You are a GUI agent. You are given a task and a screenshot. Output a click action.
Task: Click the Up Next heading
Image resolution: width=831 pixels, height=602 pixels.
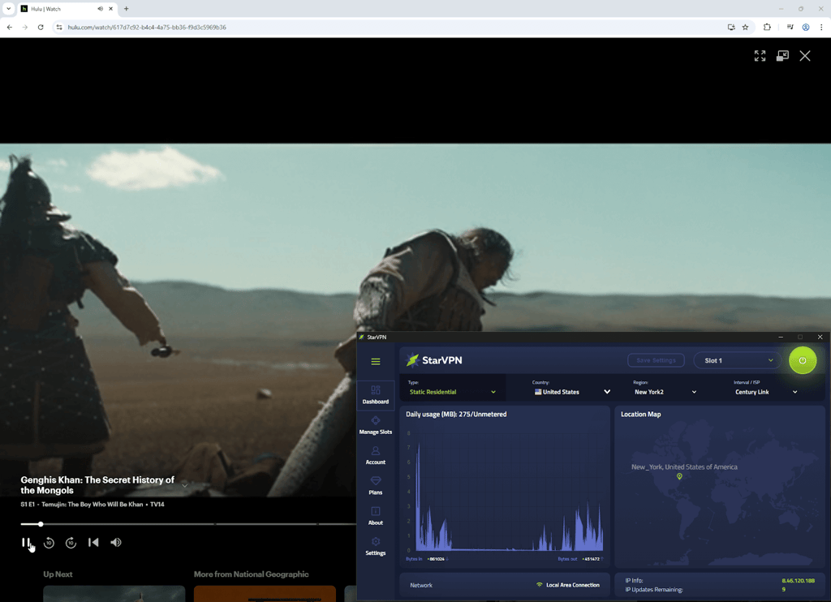pyautogui.click(x=58, y=574)
